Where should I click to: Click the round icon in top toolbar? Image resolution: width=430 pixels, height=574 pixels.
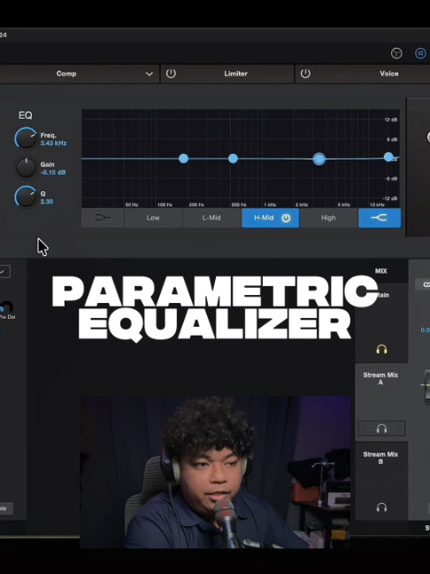click(396, 53)
